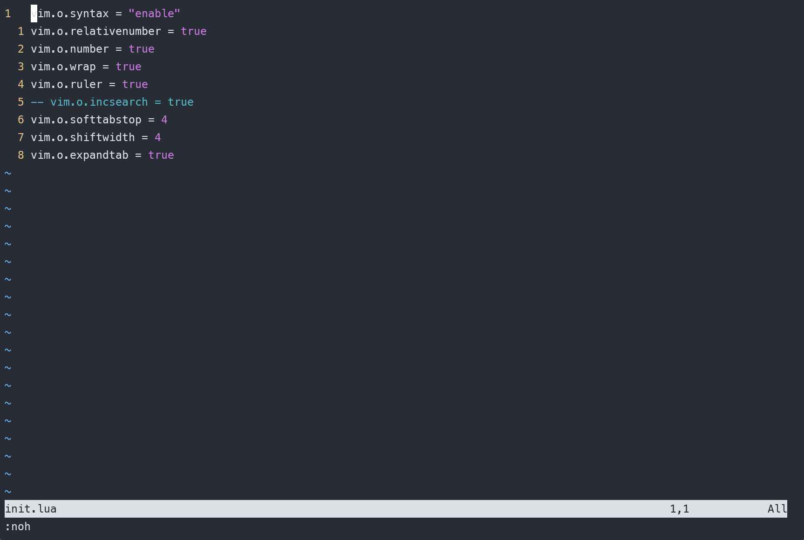The width and height of the screenshot is (804, 540).
Task: Click true value on vim.o.ruler line
Action: pos(135,84)
